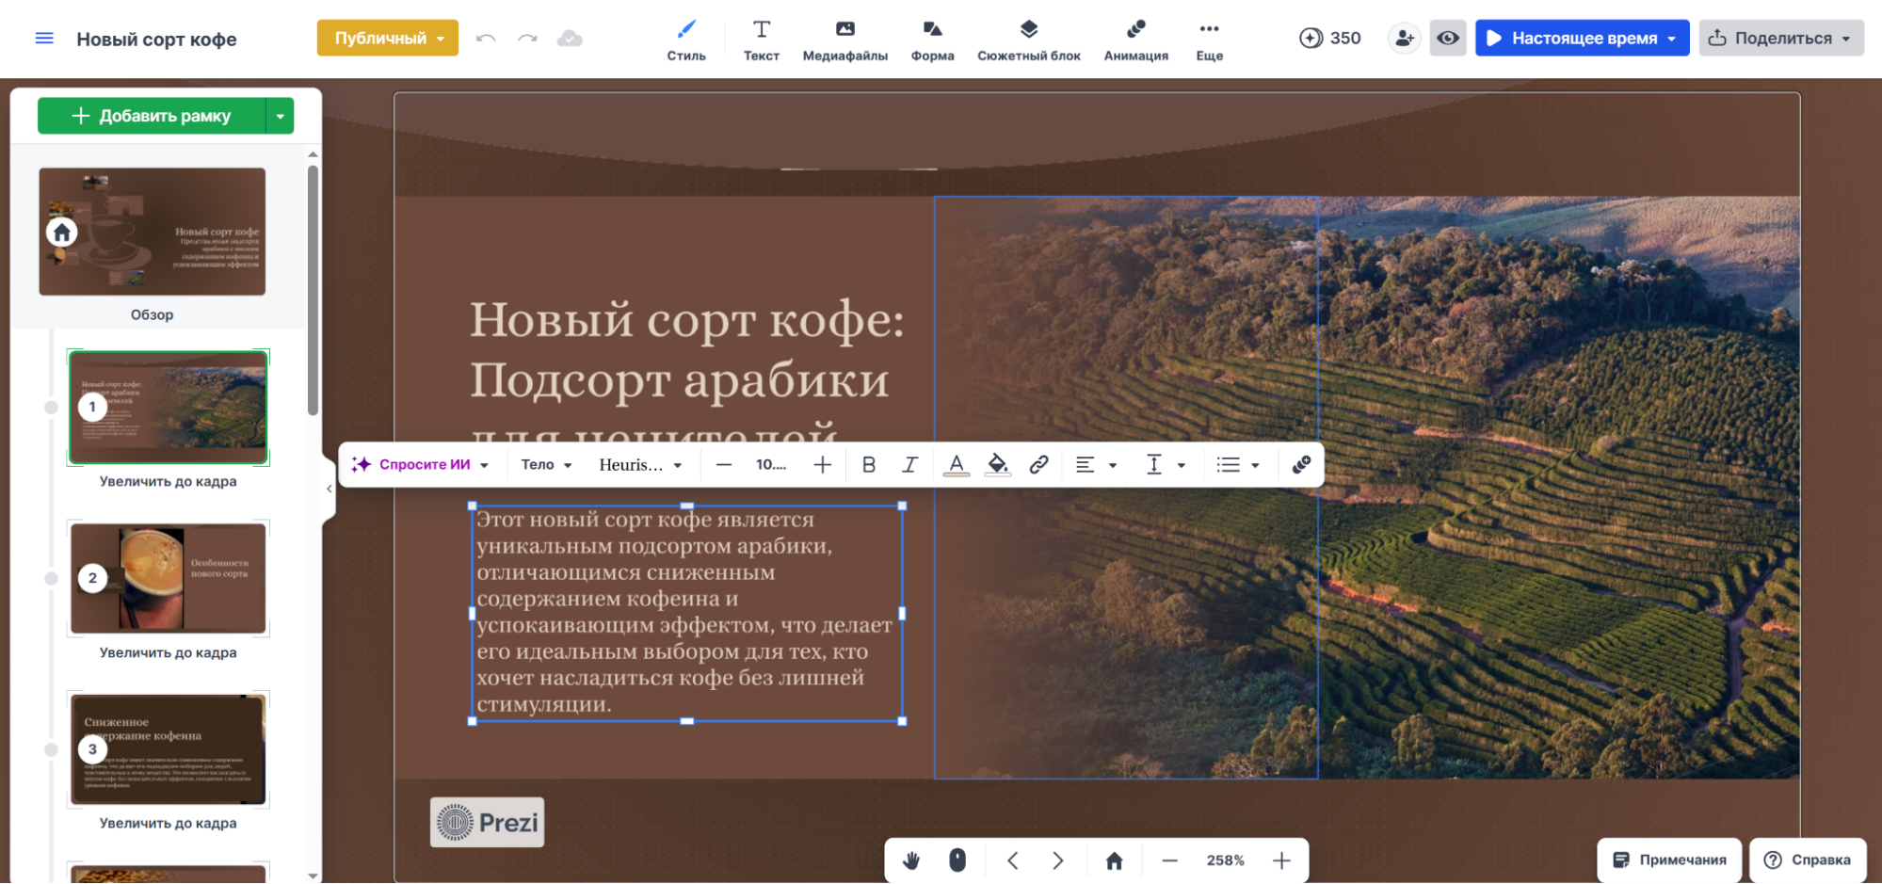
Task: Click the undo arrow
Action: click(x=486, y=39)
